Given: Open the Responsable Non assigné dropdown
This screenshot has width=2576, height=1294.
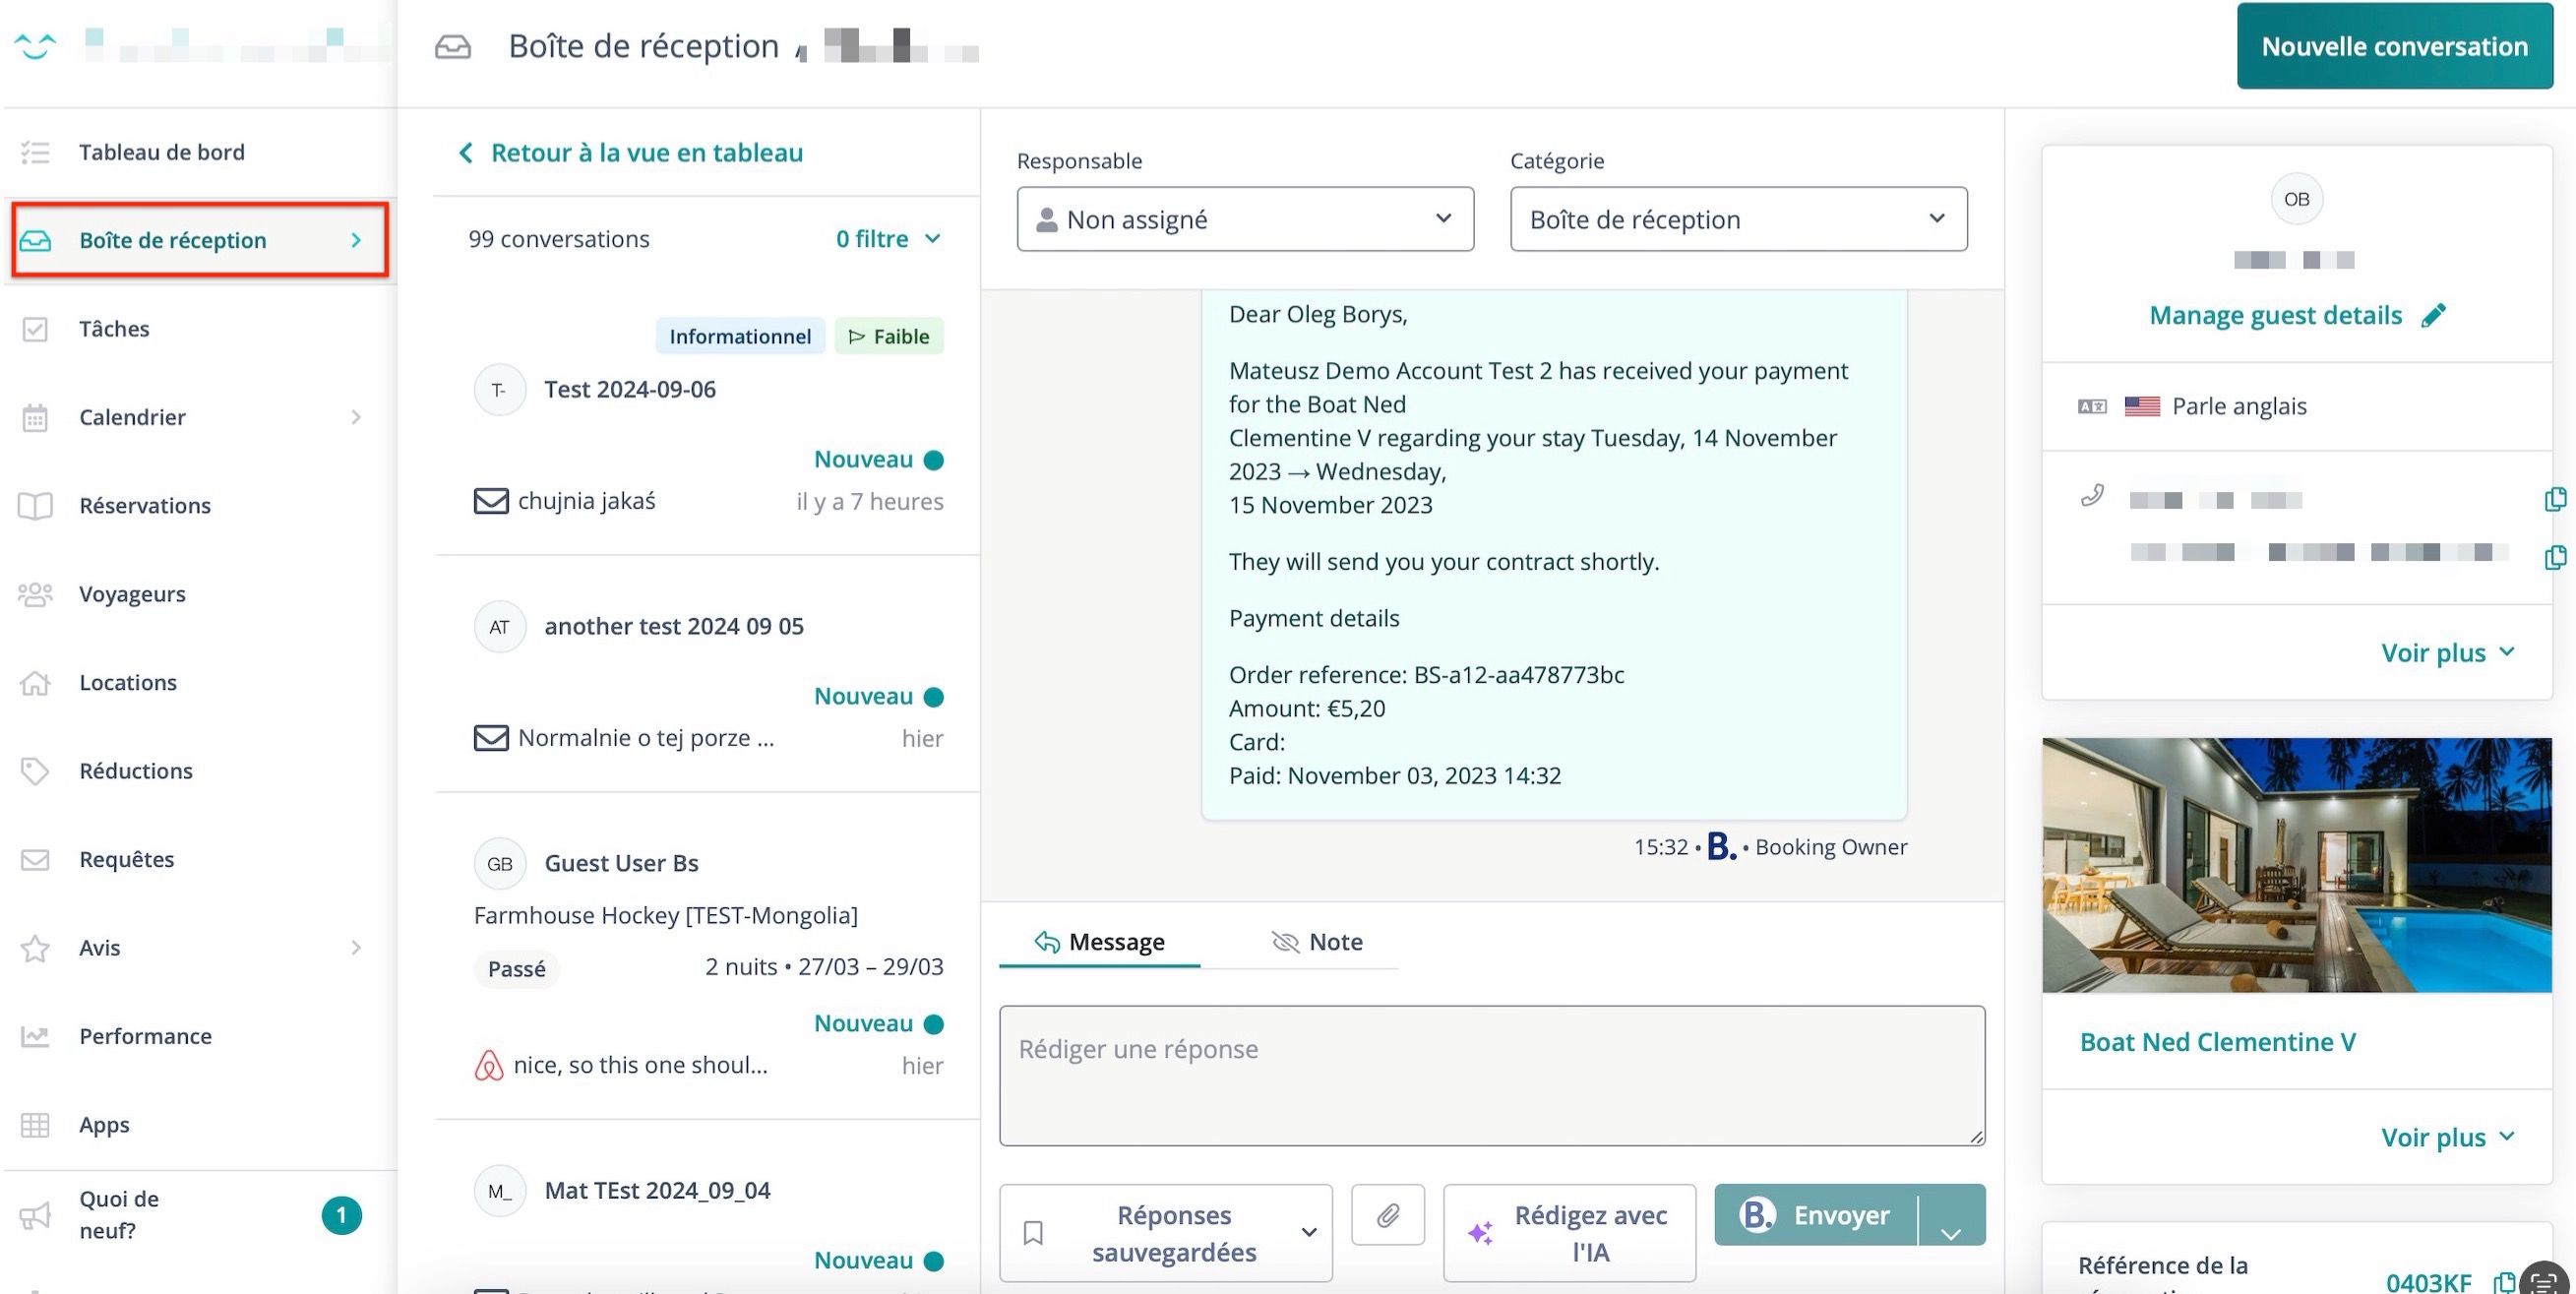Looking at the screenshot, I should tap(1244, 219).
